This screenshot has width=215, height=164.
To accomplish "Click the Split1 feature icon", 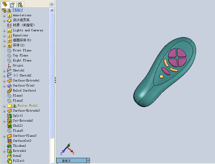I will tap(9, 116).
